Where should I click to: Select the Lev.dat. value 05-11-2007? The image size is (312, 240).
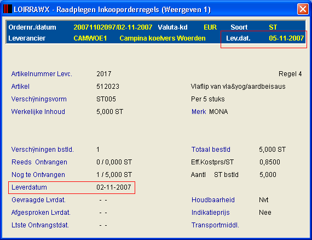point(286,38)
